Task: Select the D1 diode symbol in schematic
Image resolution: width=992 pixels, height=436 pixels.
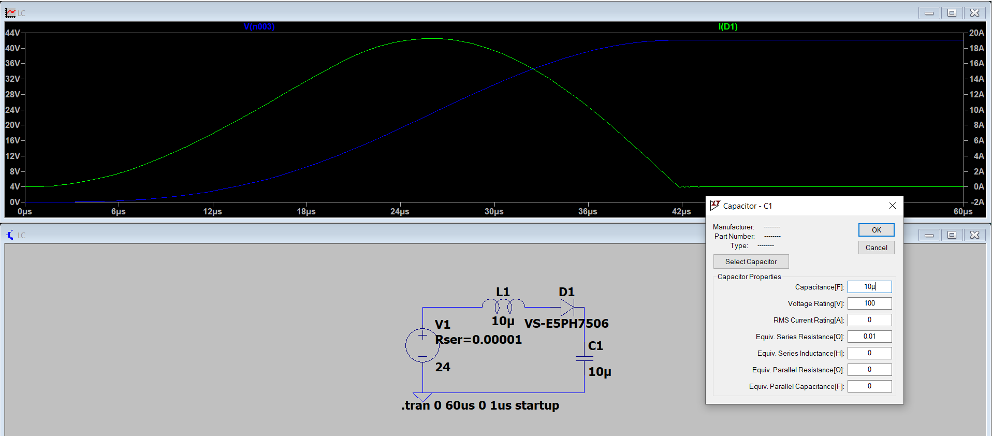Action: click(x=567, y=308)
